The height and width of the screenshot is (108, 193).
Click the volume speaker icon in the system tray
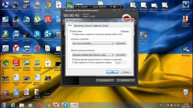(178, 105)
